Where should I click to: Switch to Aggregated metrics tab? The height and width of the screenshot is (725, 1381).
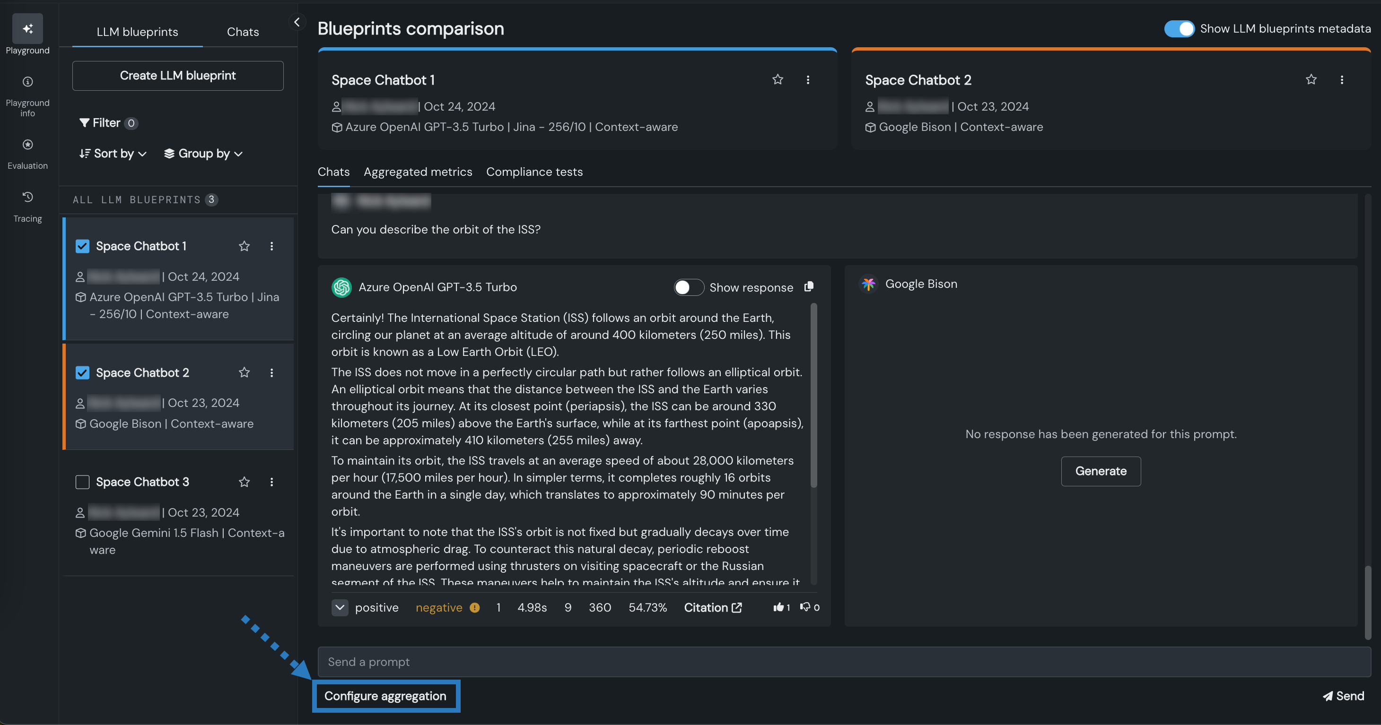(418, 172)
